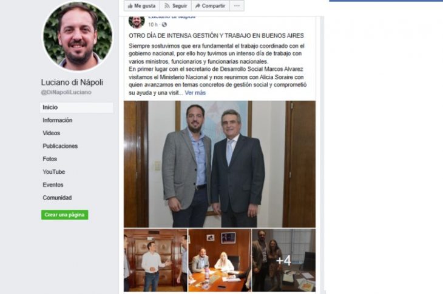Click the globe public visibility icon
Viewport: 443px width, 294px height.
coord(164,24)
